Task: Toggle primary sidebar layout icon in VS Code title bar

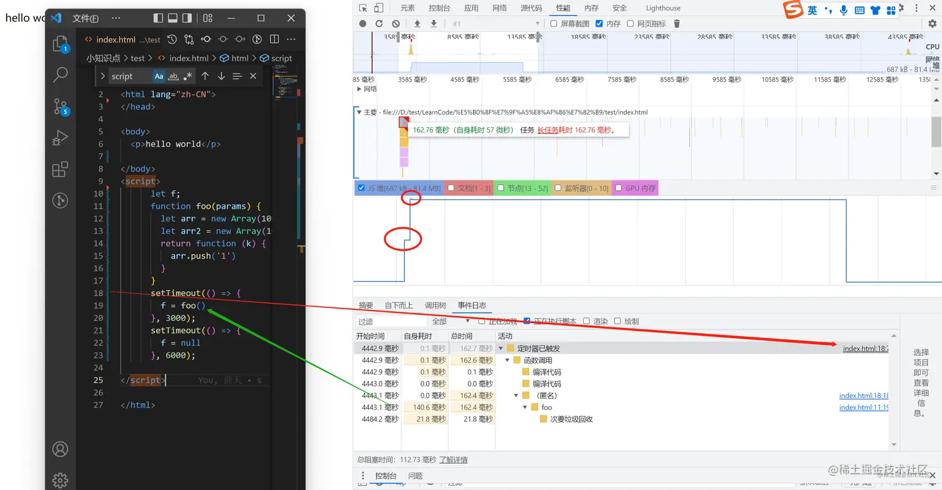Action: tap(158, 18)
